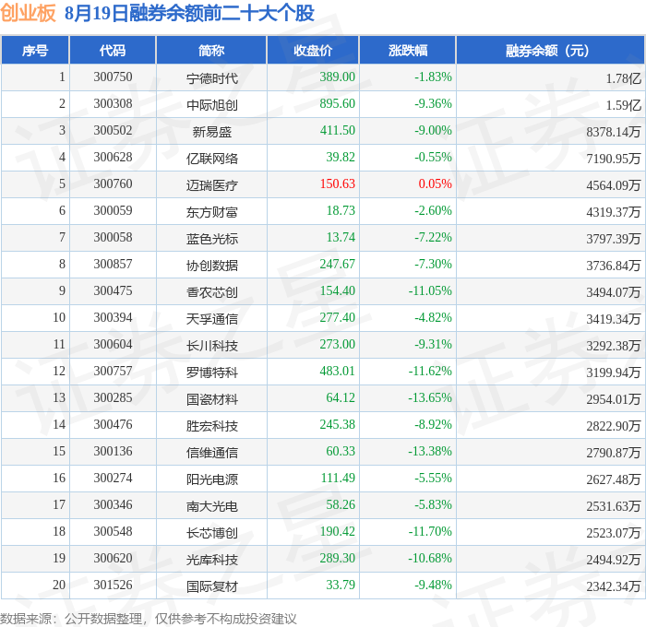Click the red 150.63 closing price
Viewport: 646px width, 627px height.
pyautogui.click(x=338, y=183)
